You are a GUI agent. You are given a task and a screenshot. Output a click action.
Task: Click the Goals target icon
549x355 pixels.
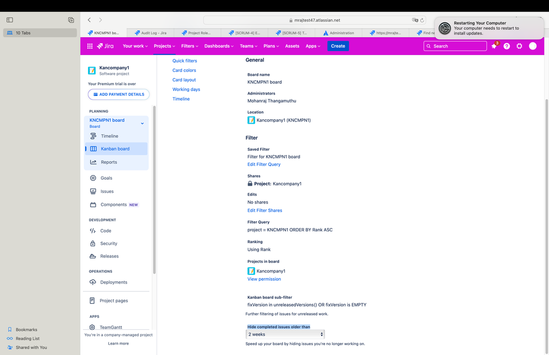[93, 177]
